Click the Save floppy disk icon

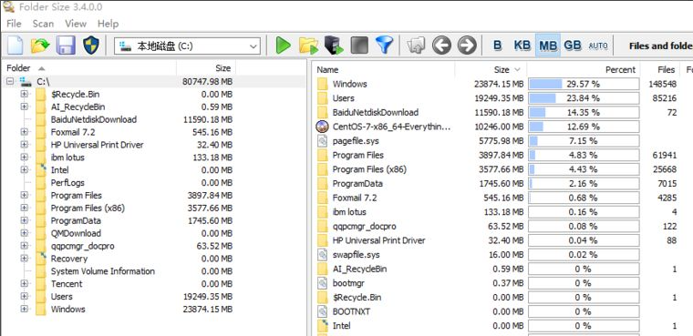[66, 46]
